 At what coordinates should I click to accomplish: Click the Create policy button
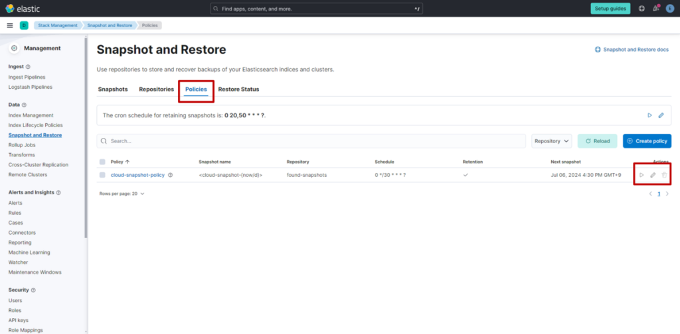[647, 141]
